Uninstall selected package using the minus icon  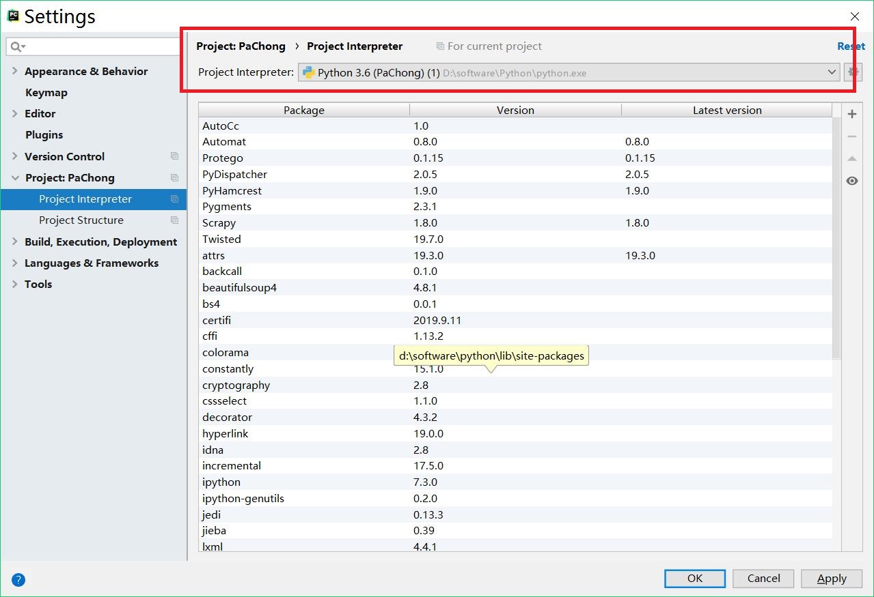pyautogui.click(x=851, y=136)
